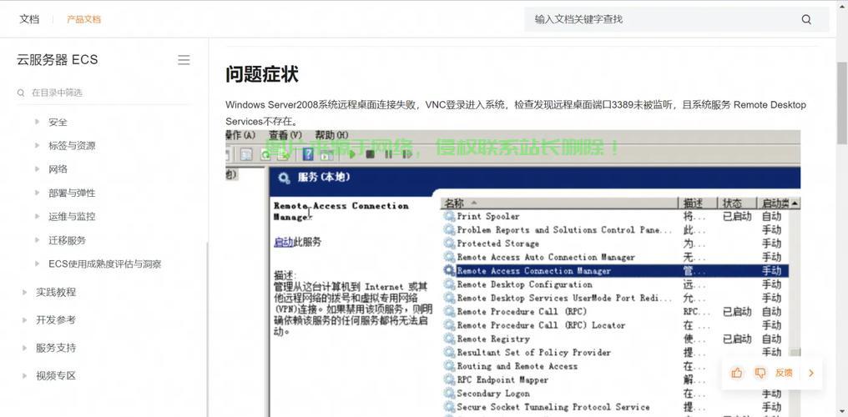Click the 服务(本地) header gear icon
This screenshot has height=417, width=848.
pos(284,178)
